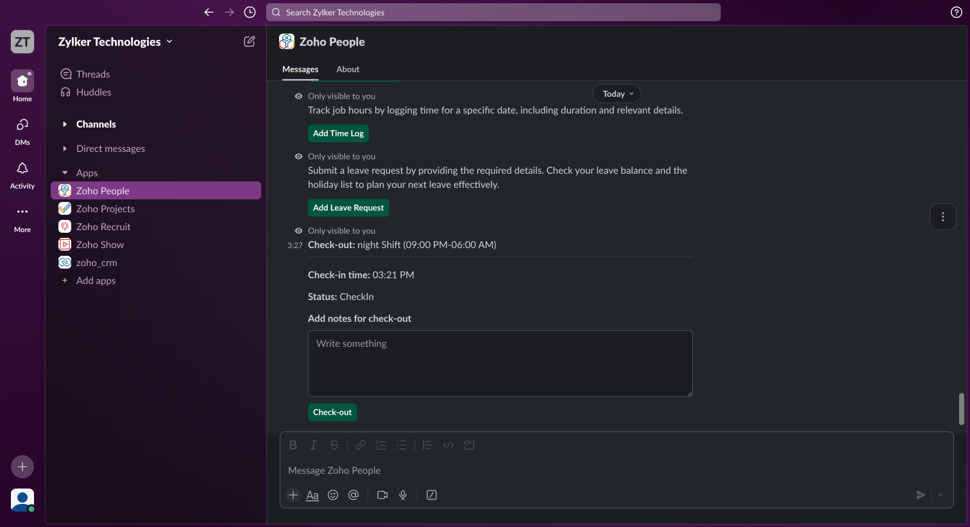The image size is (970, 527).
Task: Toggle italic formatting
Action: (x=314, y=445)
